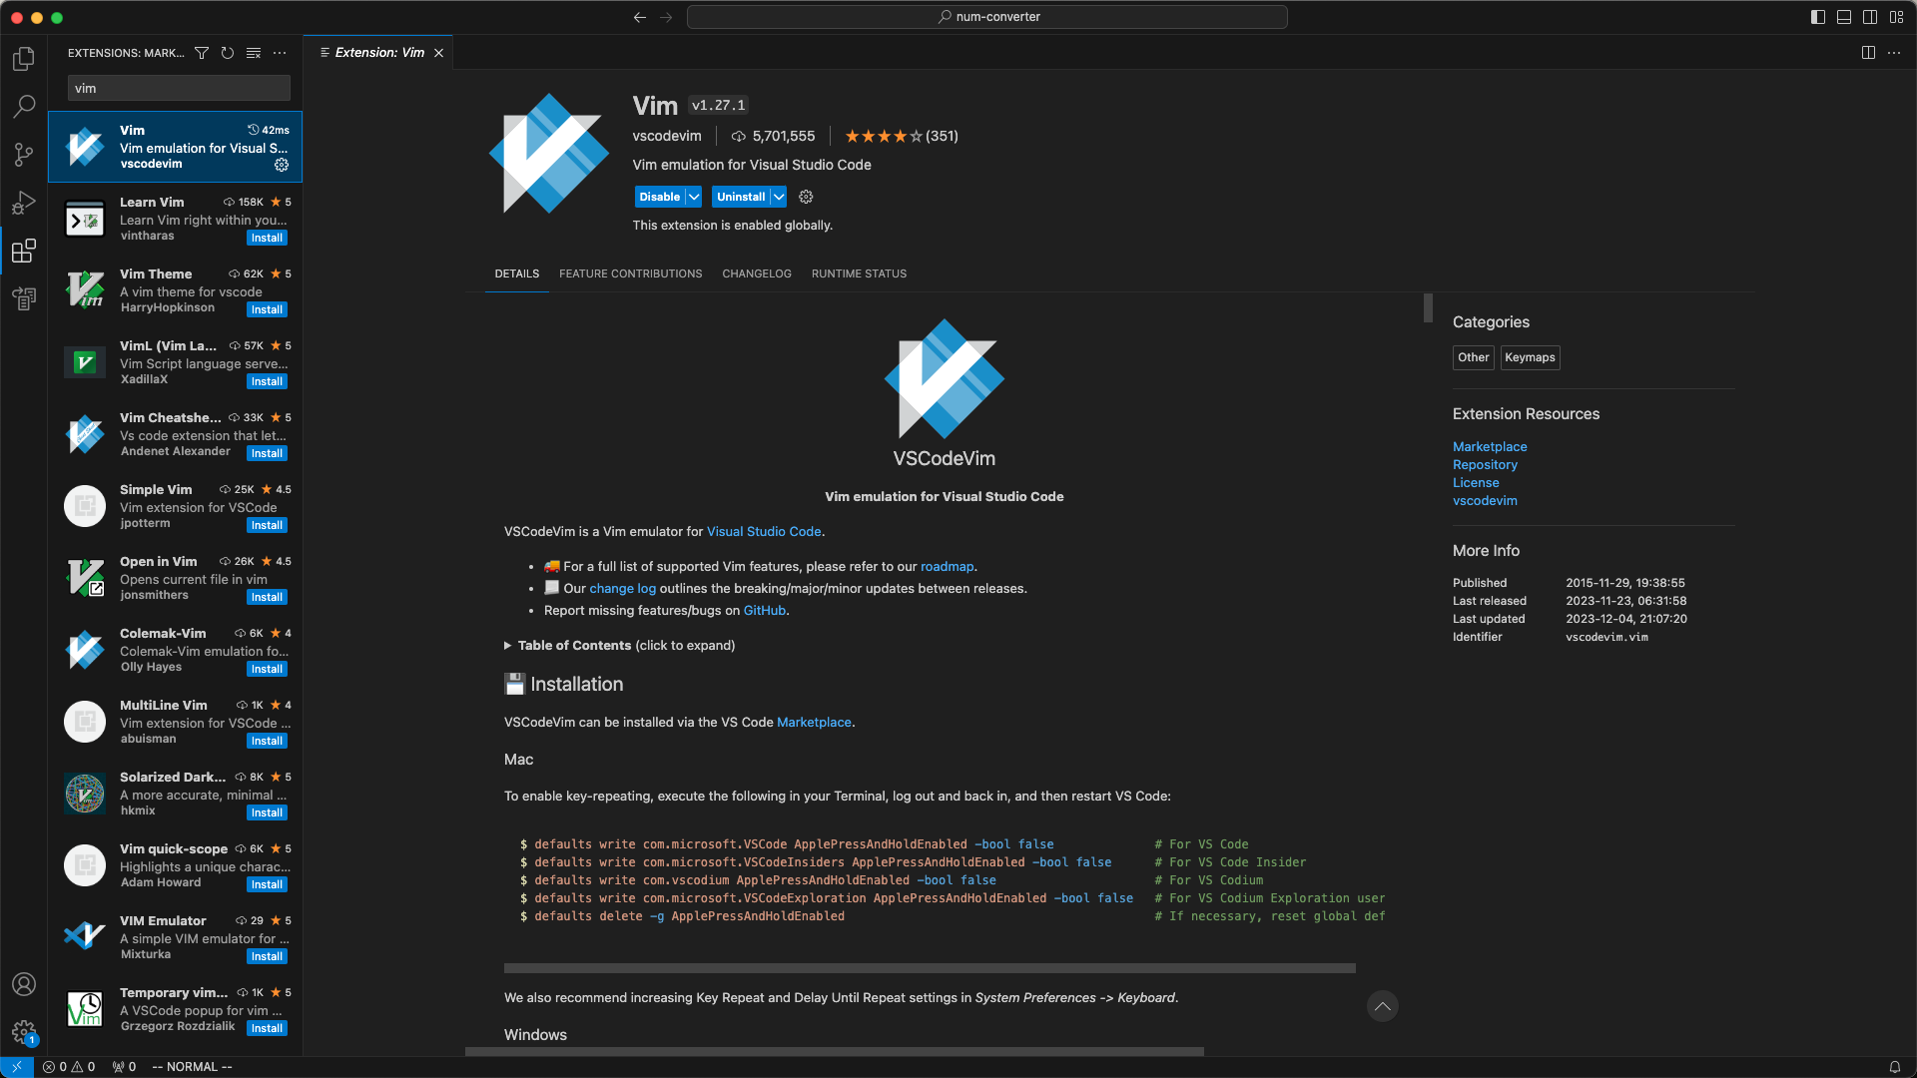The height and width of the screenshot is (1078, 1917).
Task: Toggle the secondary side bar layout
Action: pos(1870,17)
